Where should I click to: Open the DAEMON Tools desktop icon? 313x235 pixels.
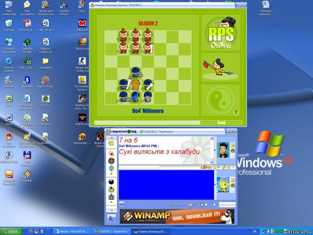point(9,157)
